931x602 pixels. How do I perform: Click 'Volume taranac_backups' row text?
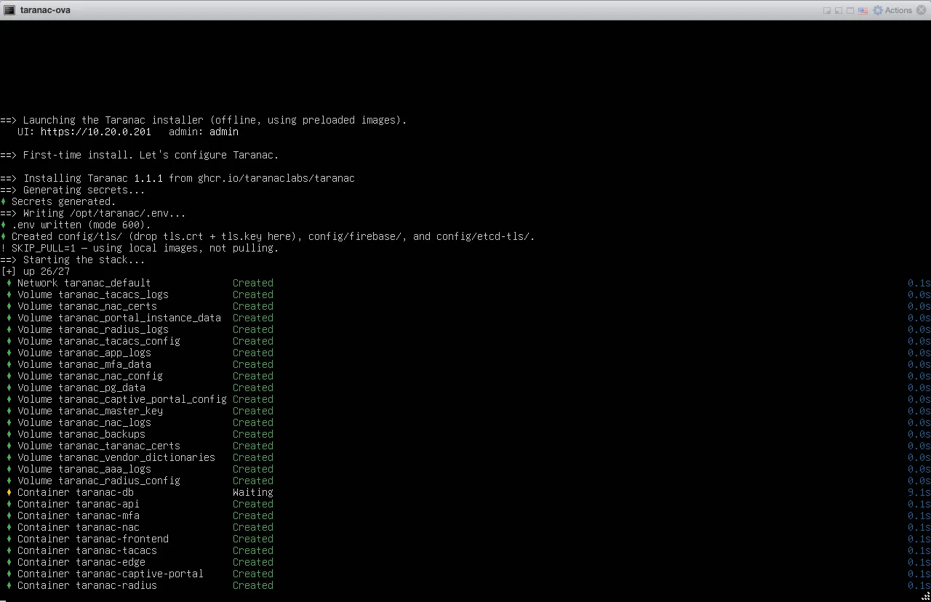point(81,434)
